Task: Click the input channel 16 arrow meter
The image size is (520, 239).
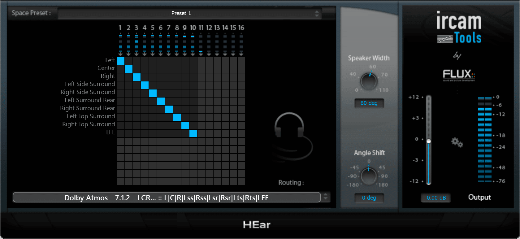Action: pos(241,45)
